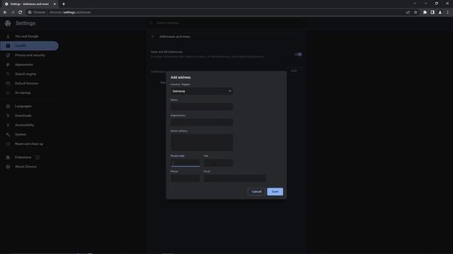453x254 pixels.
Task: Click the City input field
Action: coord(218,163)
